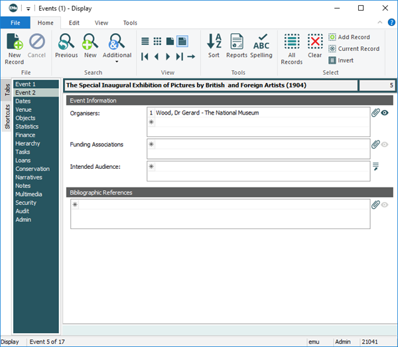Start a New search

click(90, 44)
